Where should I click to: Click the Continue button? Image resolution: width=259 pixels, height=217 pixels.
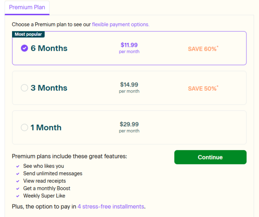click(x=210, y=157)
